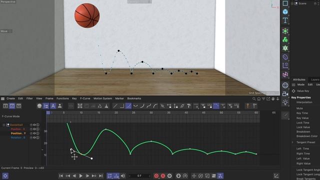Click Play forward button

point(81,175)
